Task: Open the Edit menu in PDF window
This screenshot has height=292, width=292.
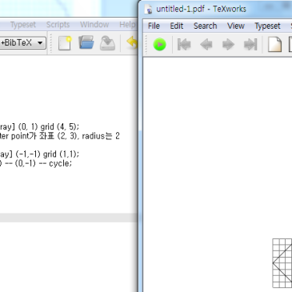Action: 177,26
